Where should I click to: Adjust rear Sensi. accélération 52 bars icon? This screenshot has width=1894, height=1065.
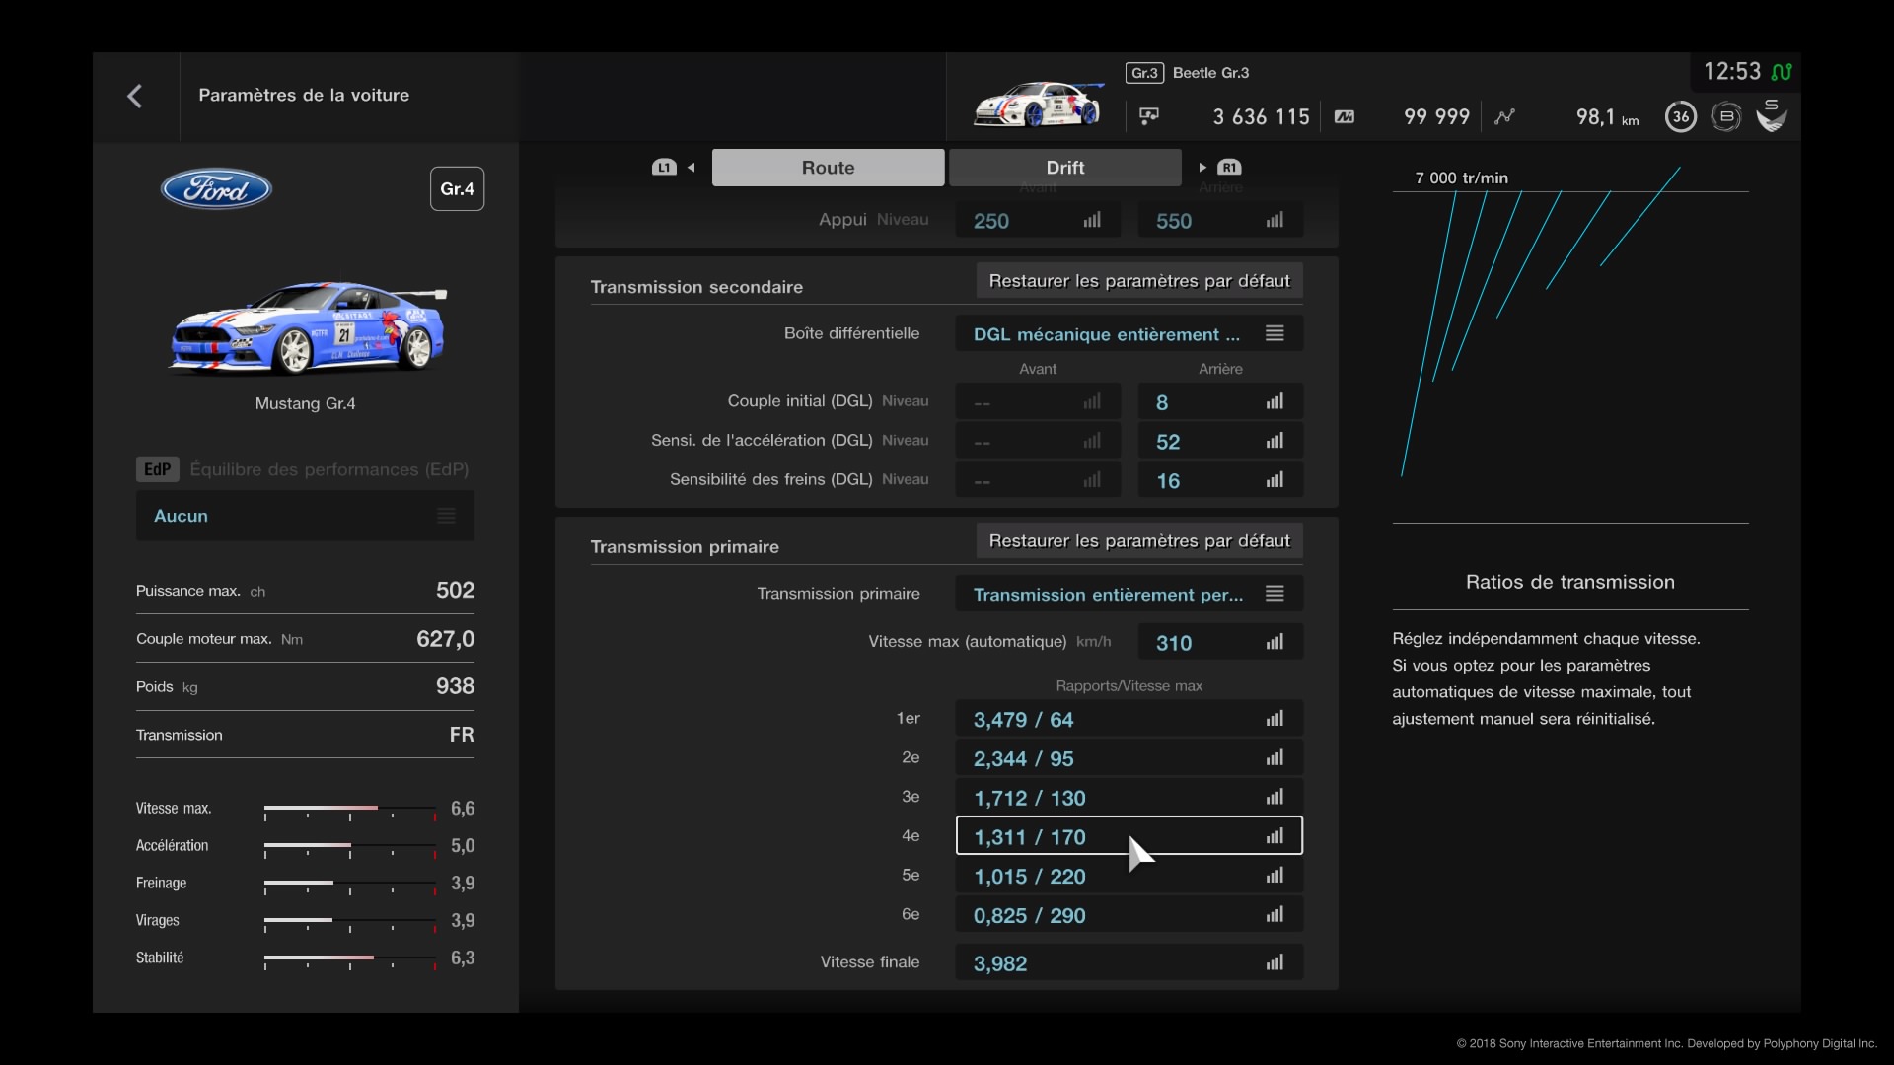[1275, 441]
